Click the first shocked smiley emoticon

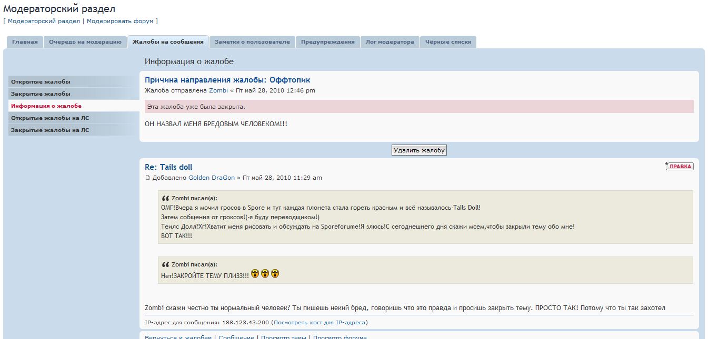[x=255, y=273]
